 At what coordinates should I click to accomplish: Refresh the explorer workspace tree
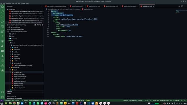40,25
